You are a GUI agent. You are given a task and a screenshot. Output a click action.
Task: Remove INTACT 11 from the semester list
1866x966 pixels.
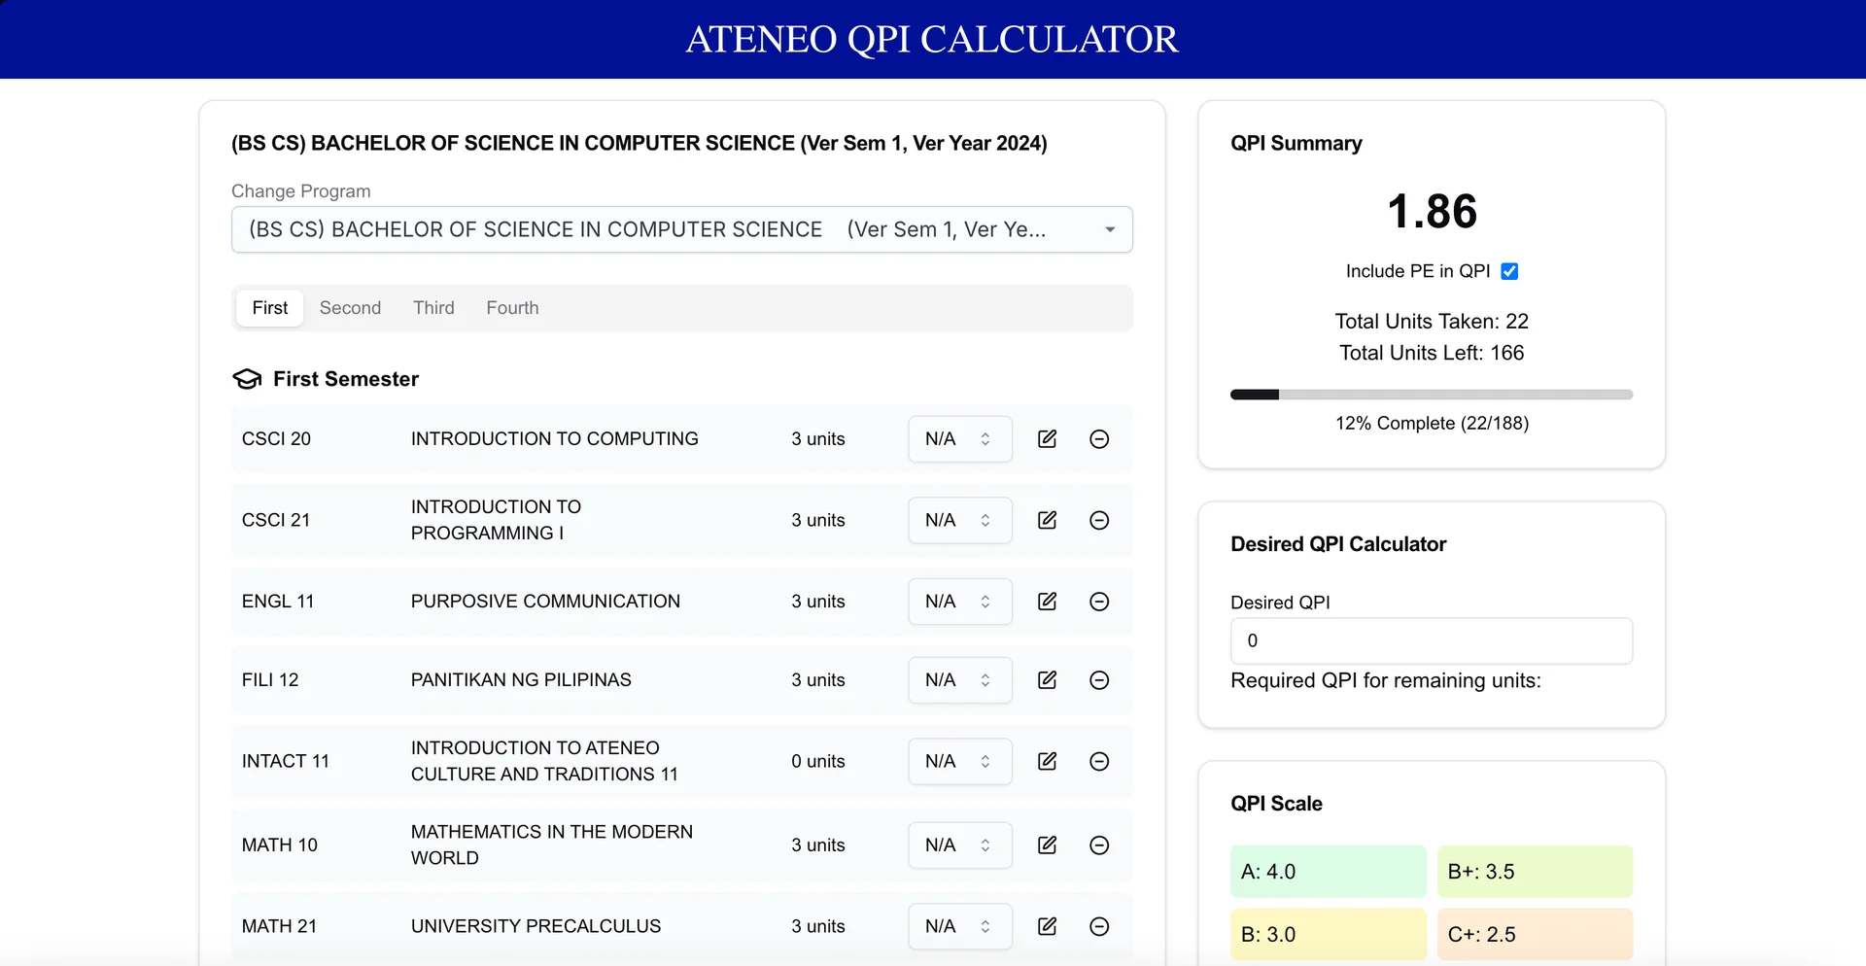(1098, 761)
